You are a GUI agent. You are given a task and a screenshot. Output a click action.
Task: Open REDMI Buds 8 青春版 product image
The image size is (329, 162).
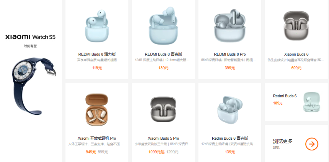(x=163, y=26)
